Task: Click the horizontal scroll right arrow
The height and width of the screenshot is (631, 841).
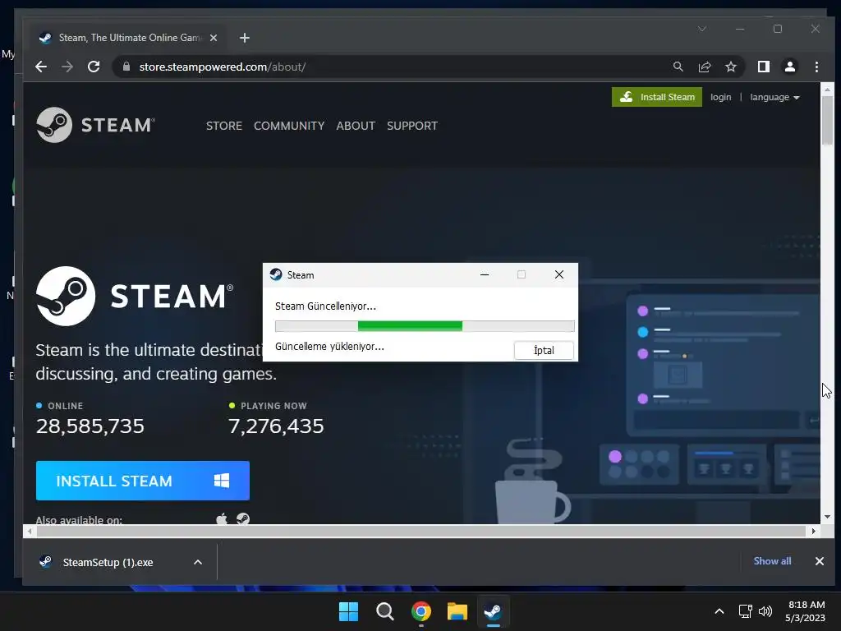Action: tap(814, 532)
